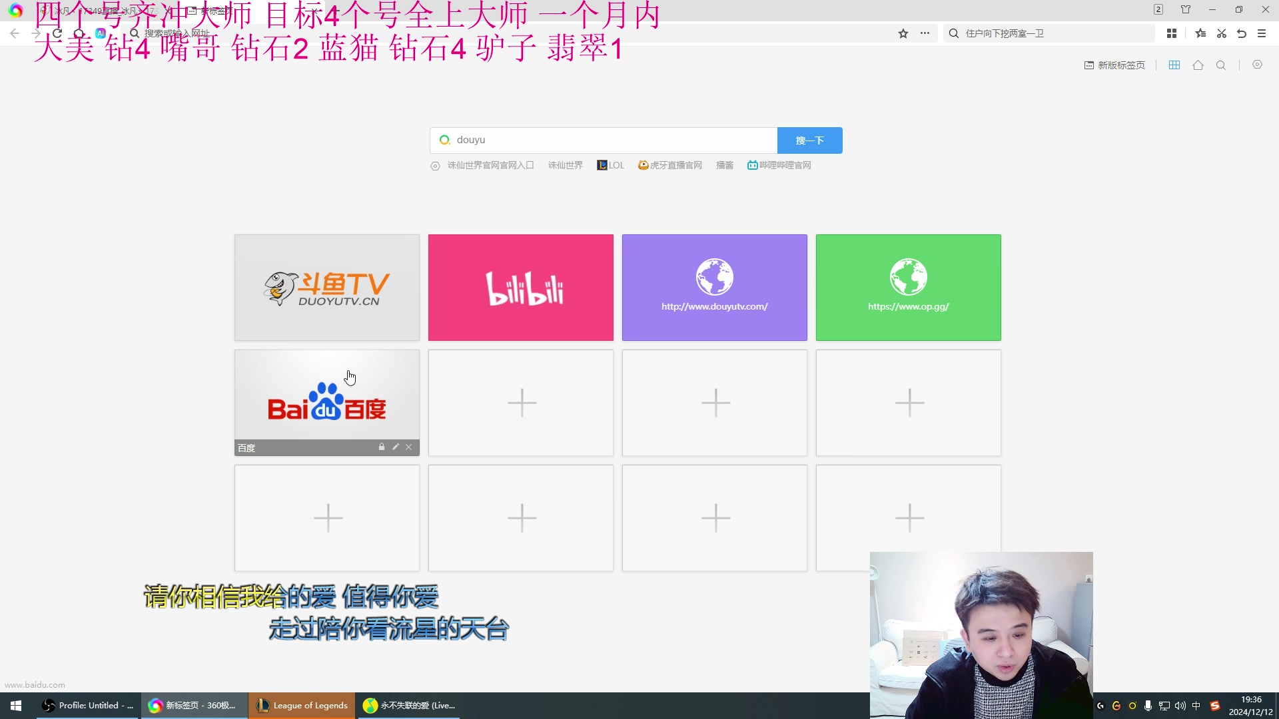
Task: Toggle the pin lock on the 百度 tile
Action: coord(382,447)
